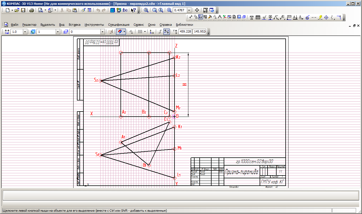Print the drawing with the printer icon
This screenshot has height=214, width=362.
click(32, 10)
